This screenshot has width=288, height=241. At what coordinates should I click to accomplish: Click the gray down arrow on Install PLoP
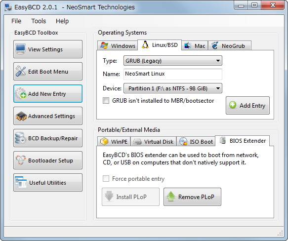(109, 197)
